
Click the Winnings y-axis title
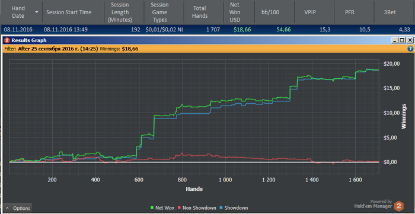click(404, 116)
